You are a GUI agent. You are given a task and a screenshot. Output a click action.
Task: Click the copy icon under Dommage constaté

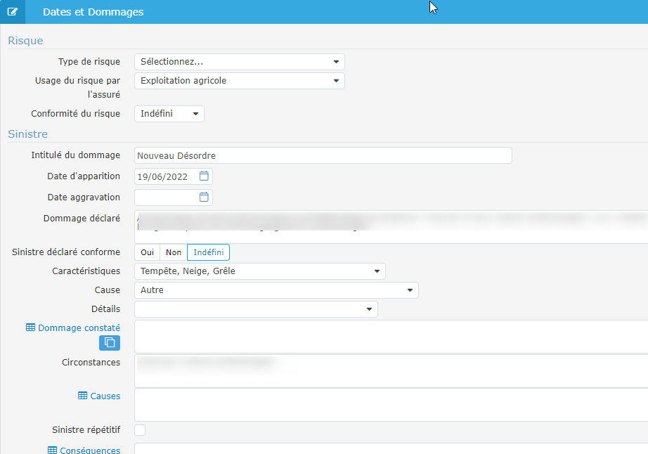coord(110,343)
